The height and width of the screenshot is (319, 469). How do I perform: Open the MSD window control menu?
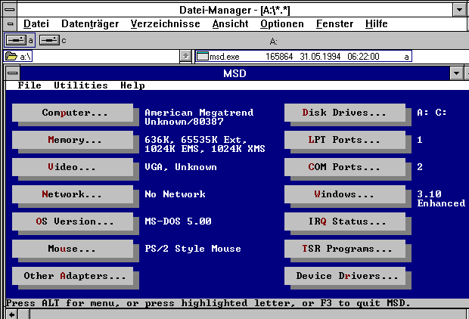point(13,73)
